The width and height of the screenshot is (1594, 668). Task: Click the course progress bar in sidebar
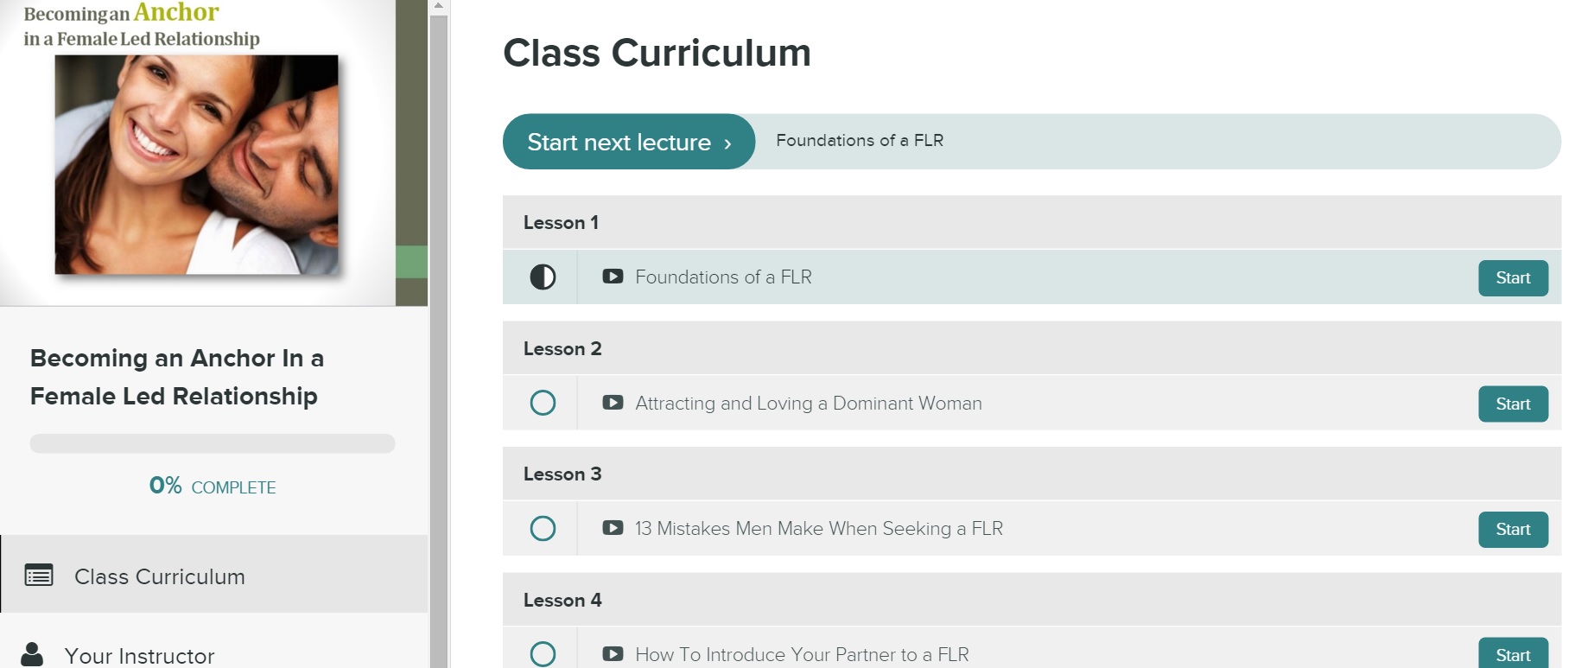point(213,443)
